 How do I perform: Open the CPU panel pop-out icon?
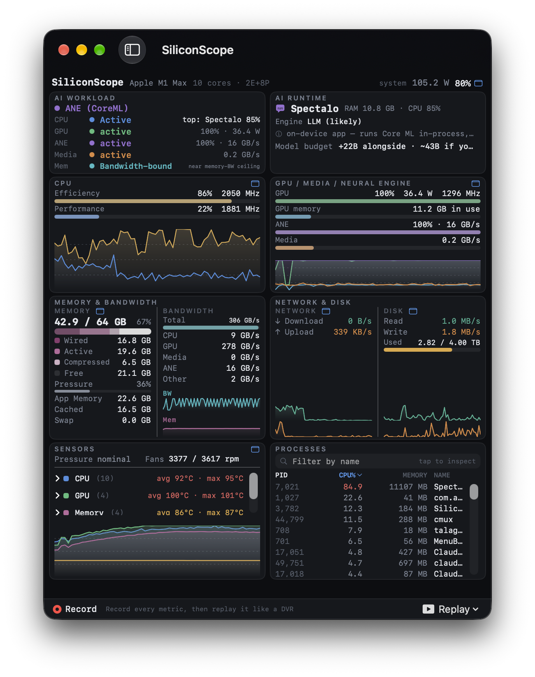point(255,184)
